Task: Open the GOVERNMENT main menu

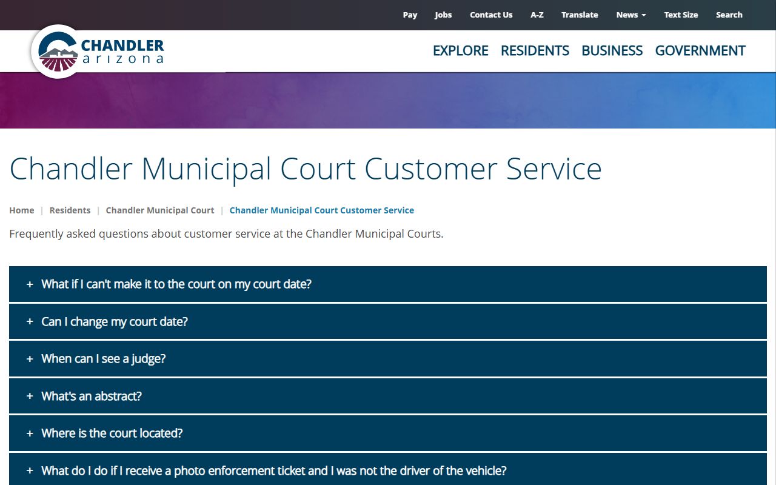Action: [700, 50]
